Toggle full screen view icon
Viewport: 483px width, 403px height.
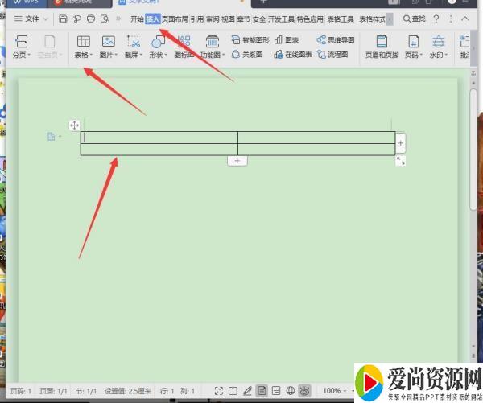(x=219, y=391)
